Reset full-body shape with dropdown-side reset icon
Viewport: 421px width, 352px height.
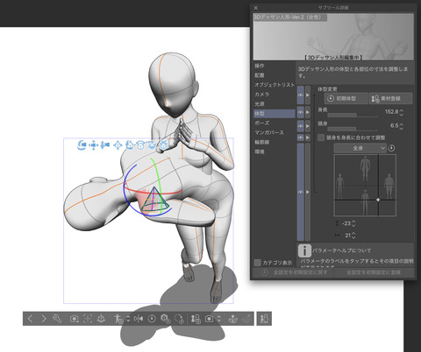click(391, 148)
